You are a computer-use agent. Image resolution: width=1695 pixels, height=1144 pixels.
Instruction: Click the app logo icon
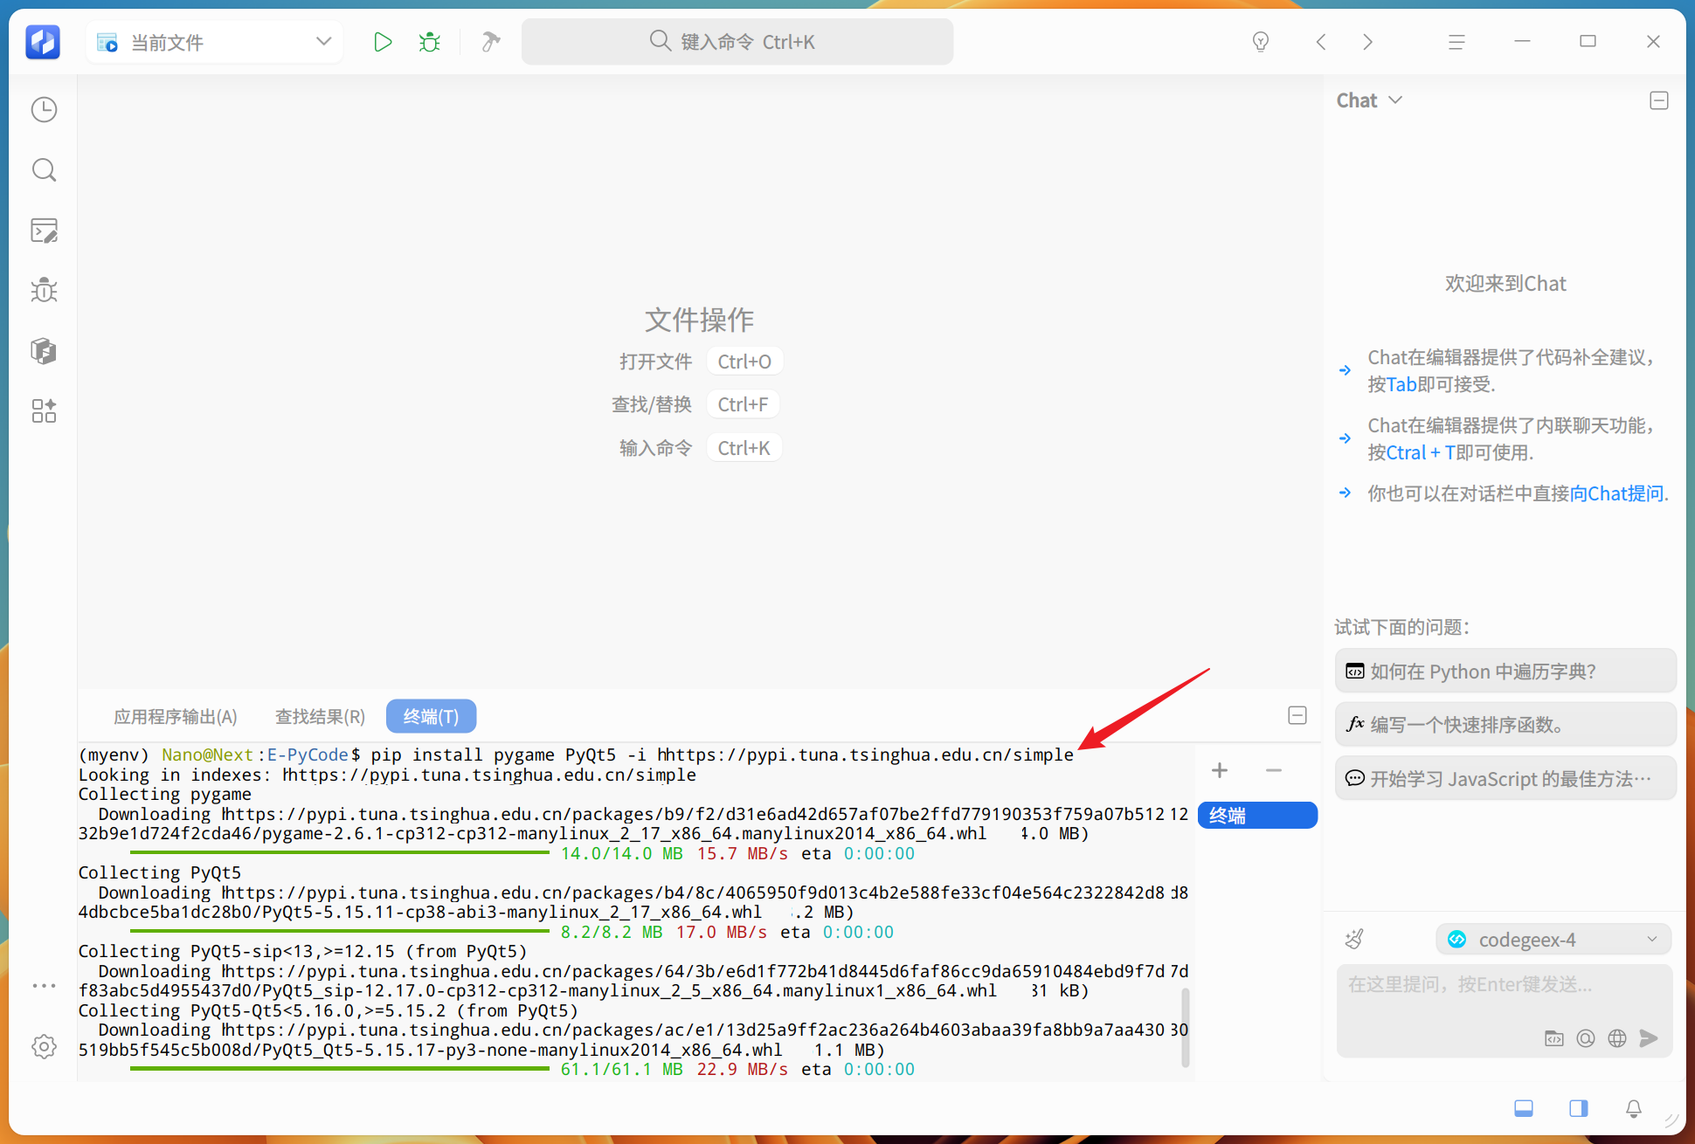pos(43,42)
